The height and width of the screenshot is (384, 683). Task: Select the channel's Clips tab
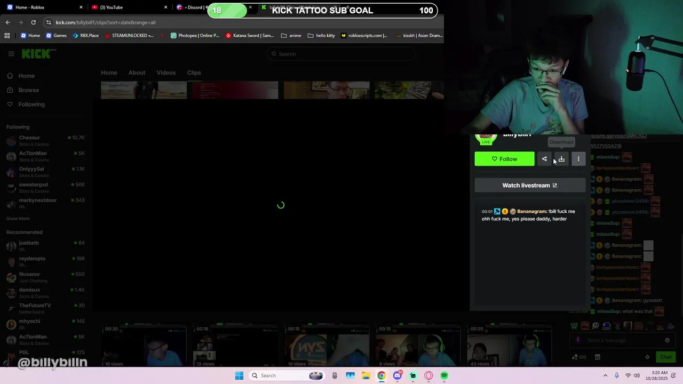coord(194,73)
